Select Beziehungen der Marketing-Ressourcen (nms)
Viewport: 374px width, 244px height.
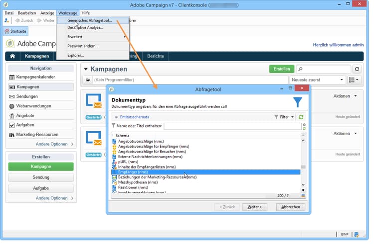tap(157, 177)
